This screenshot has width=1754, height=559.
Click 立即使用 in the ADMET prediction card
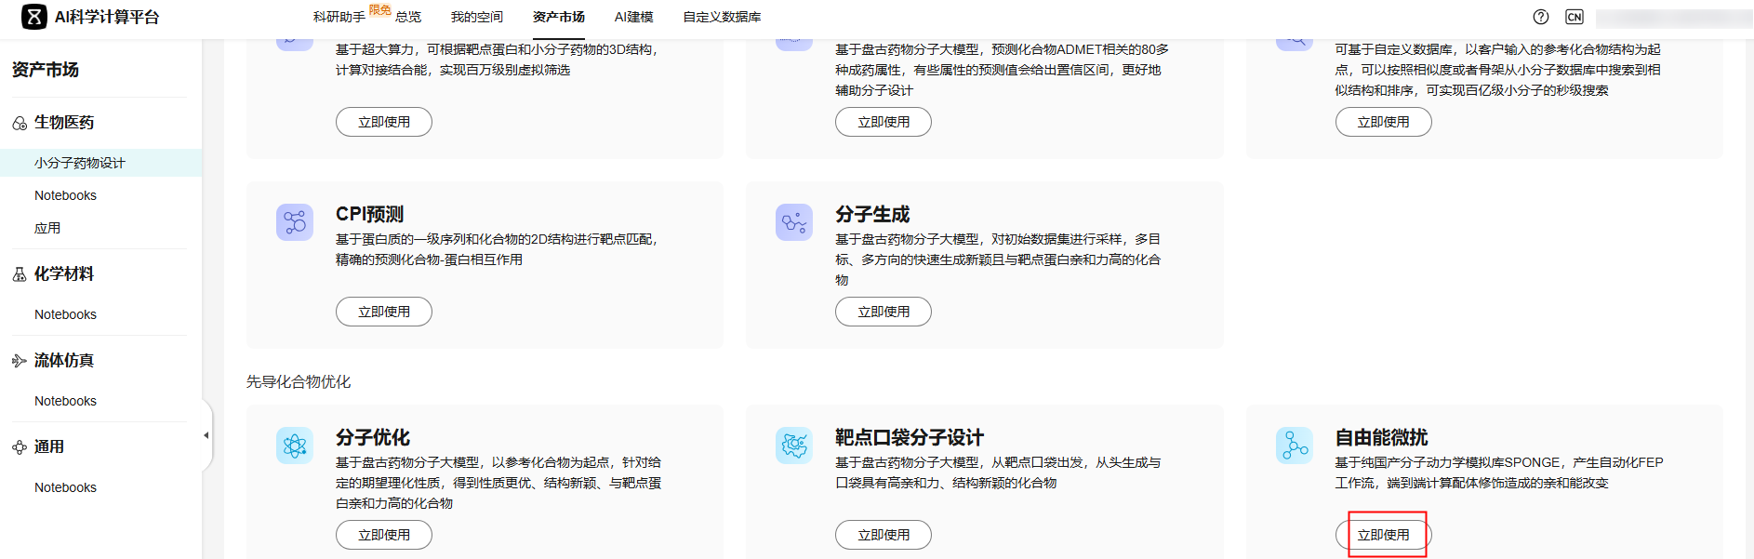pos(884,122)
